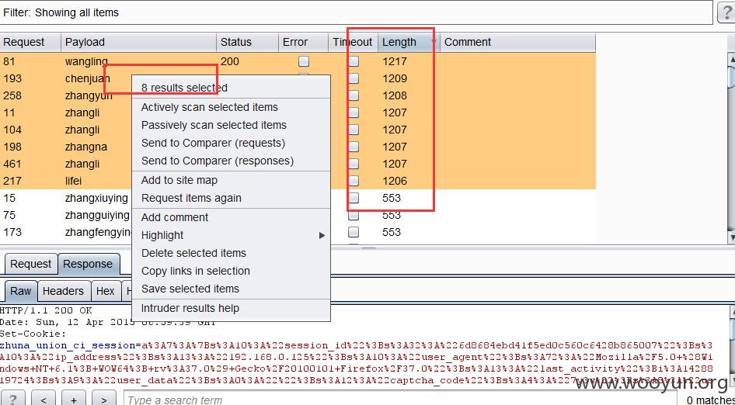
Task: Select the Headers view tab
Action: (63, 291)
